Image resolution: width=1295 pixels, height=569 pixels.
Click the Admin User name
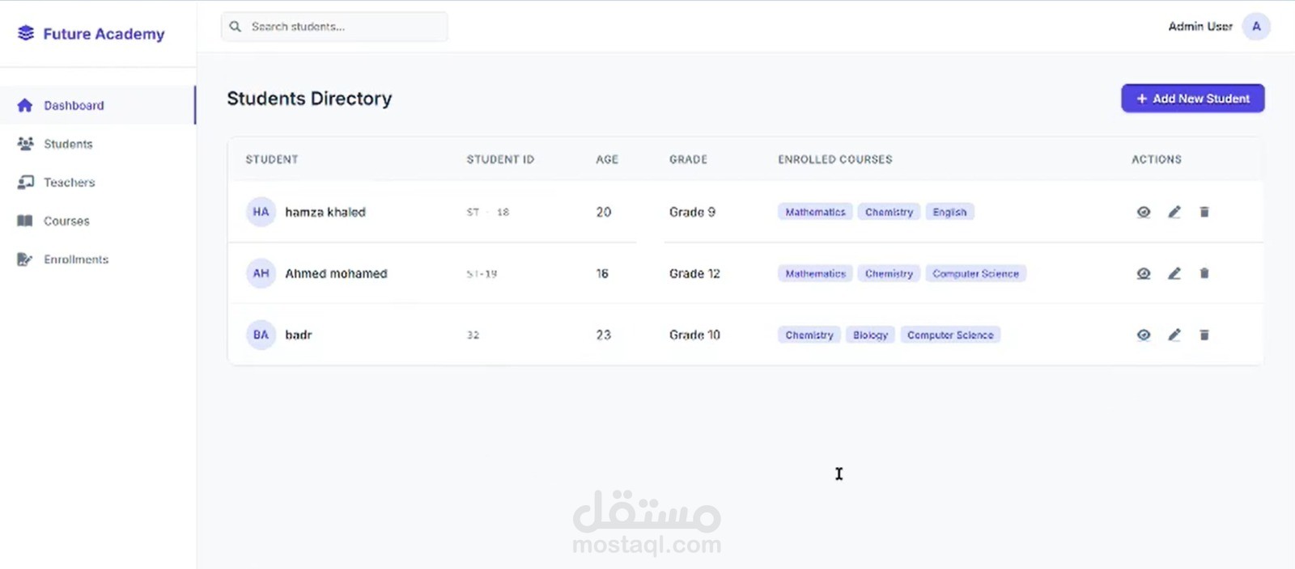pyautogui.click(x=1200, y=27)
